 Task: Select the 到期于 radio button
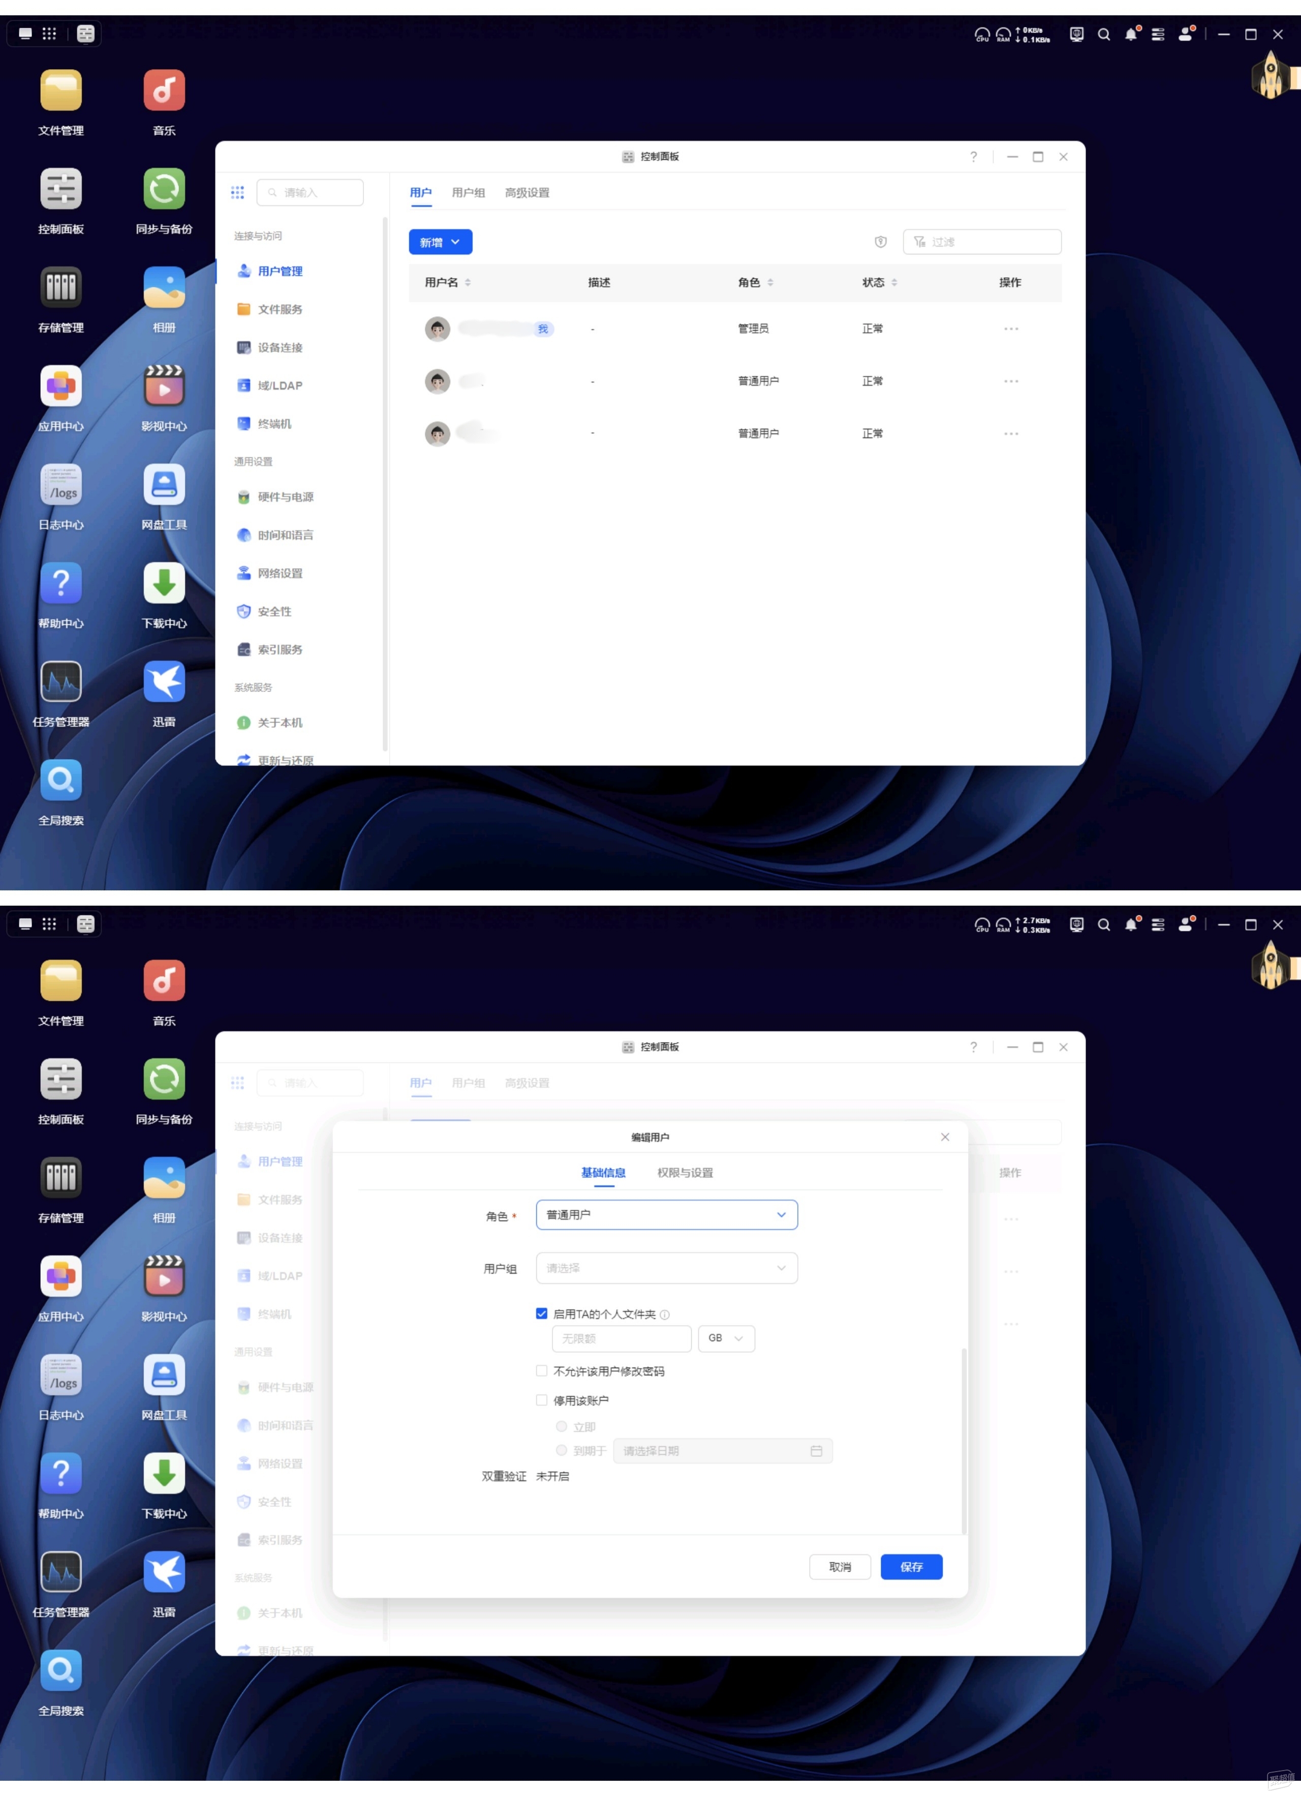pyautogui.click(x=562, y=1450)
